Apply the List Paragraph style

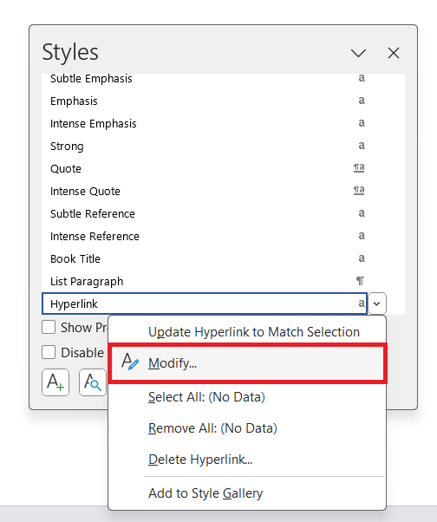(x=205, y=281)
